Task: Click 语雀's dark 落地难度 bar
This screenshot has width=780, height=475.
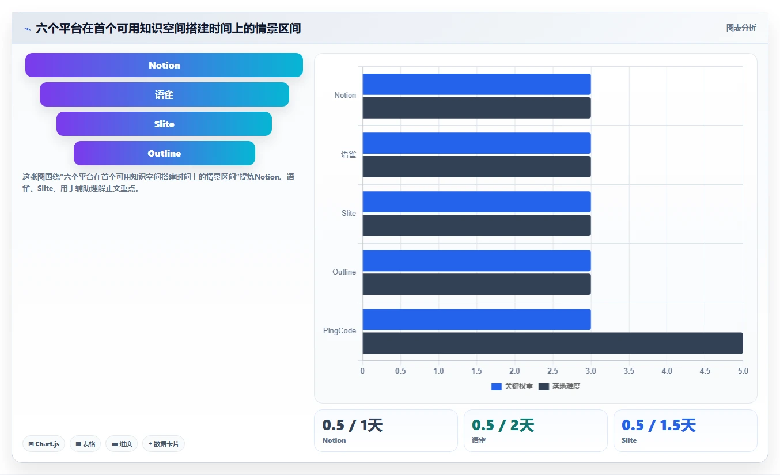Action: (x=476, y=166)
